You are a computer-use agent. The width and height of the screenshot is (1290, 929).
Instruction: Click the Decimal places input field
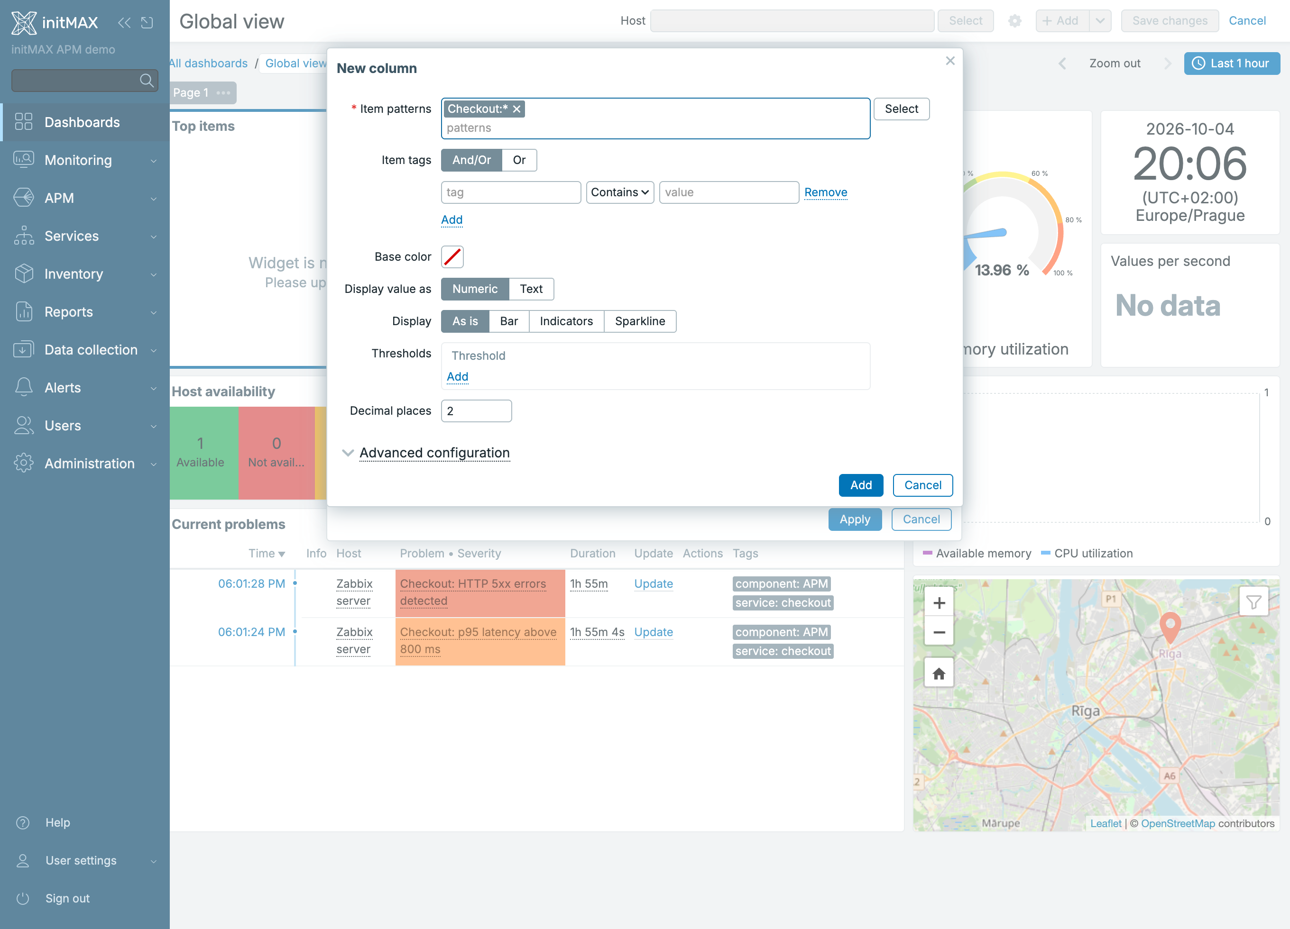pyautogui.click(x=476, y=411)
